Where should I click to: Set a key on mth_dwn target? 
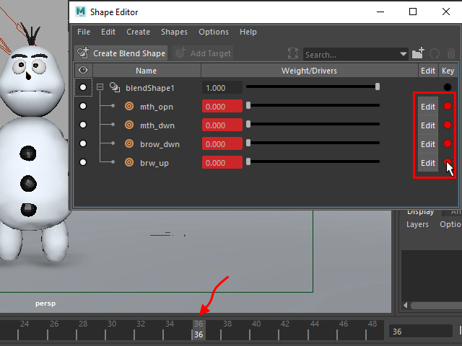pos(448,125)
